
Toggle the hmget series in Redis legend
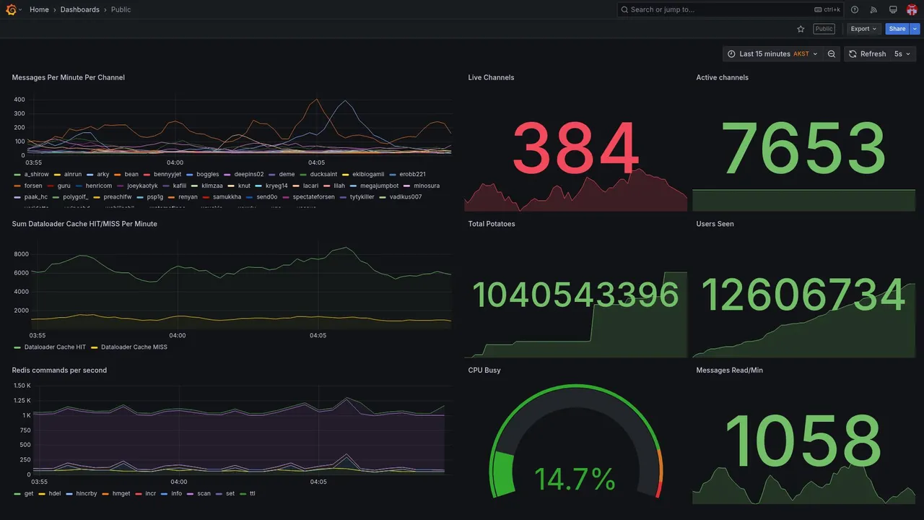click(121, 494)
